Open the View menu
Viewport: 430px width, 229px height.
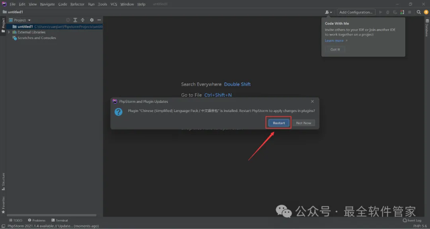tap(33, 4)
